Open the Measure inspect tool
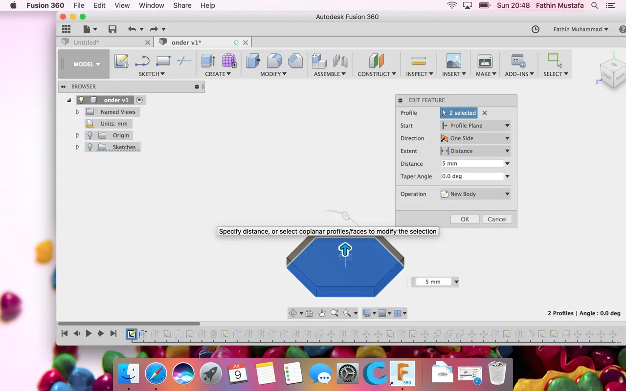The image size is (626, 391). 419,61
